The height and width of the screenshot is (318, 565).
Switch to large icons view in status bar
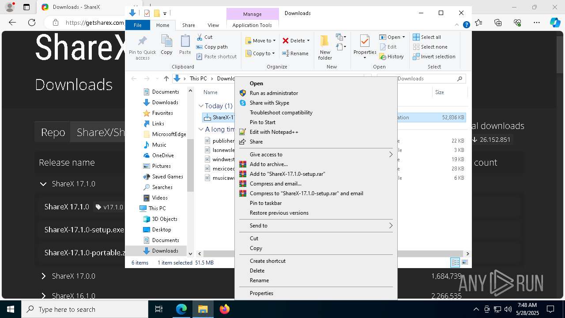464,263
